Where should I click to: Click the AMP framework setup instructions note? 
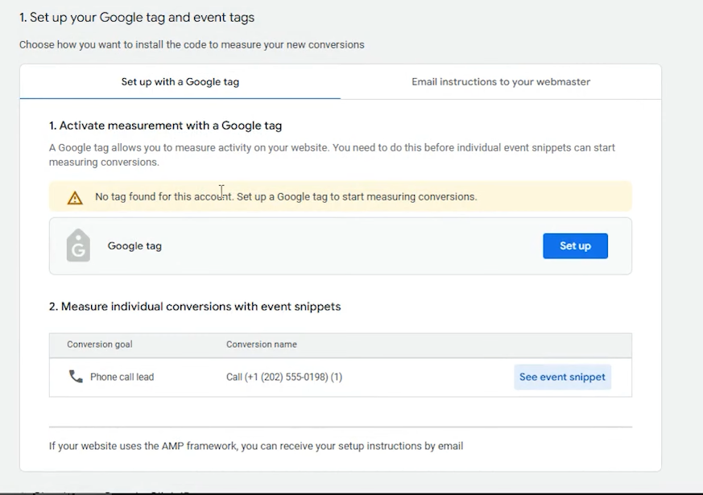(256, 446)
